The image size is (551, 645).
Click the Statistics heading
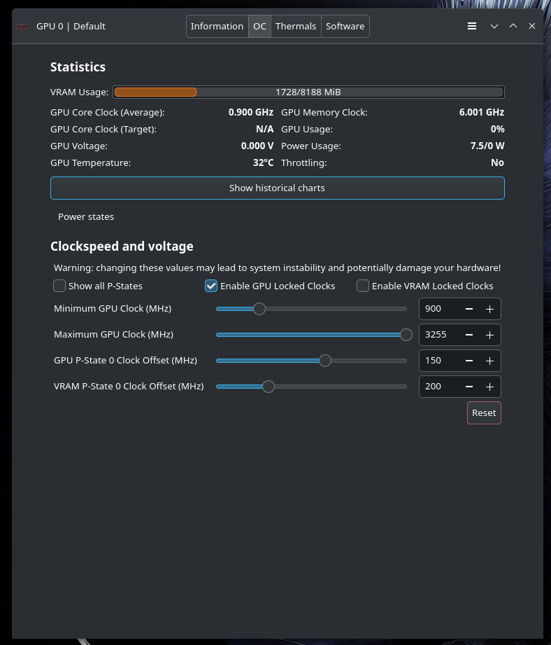(78, 67)
